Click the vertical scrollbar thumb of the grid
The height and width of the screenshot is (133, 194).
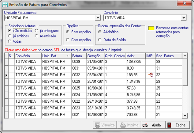point(185,72)
